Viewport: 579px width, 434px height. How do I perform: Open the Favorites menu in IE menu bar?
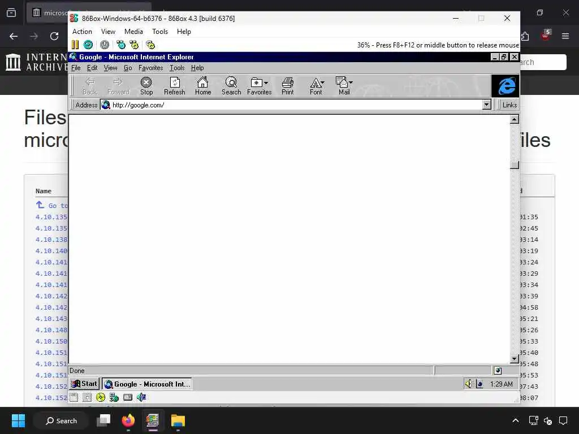(150, 68)
